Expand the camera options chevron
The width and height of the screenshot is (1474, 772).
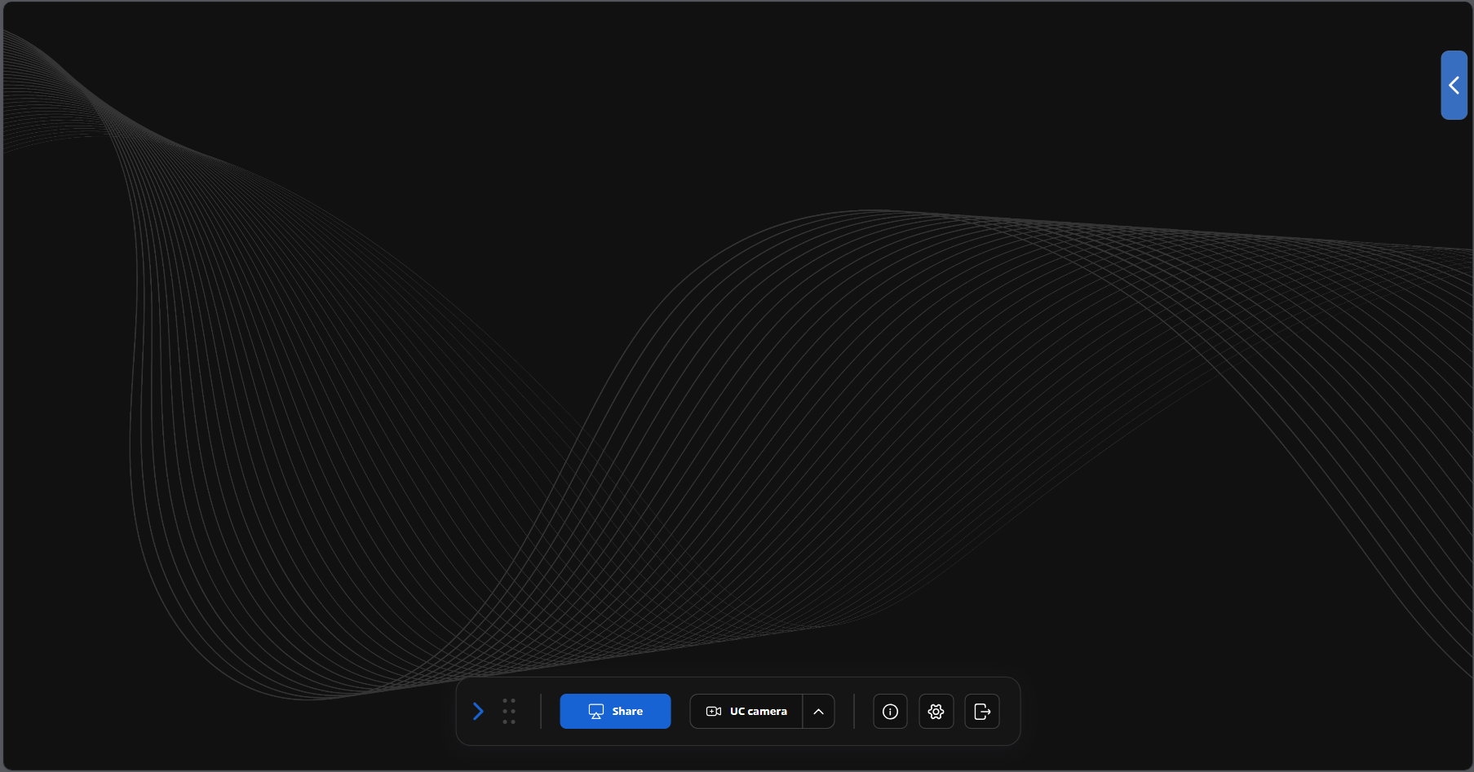pyautogui.click(x=819, y=711)
